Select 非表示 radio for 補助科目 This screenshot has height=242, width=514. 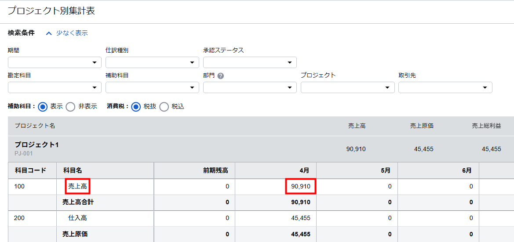(x=71, y=107)
